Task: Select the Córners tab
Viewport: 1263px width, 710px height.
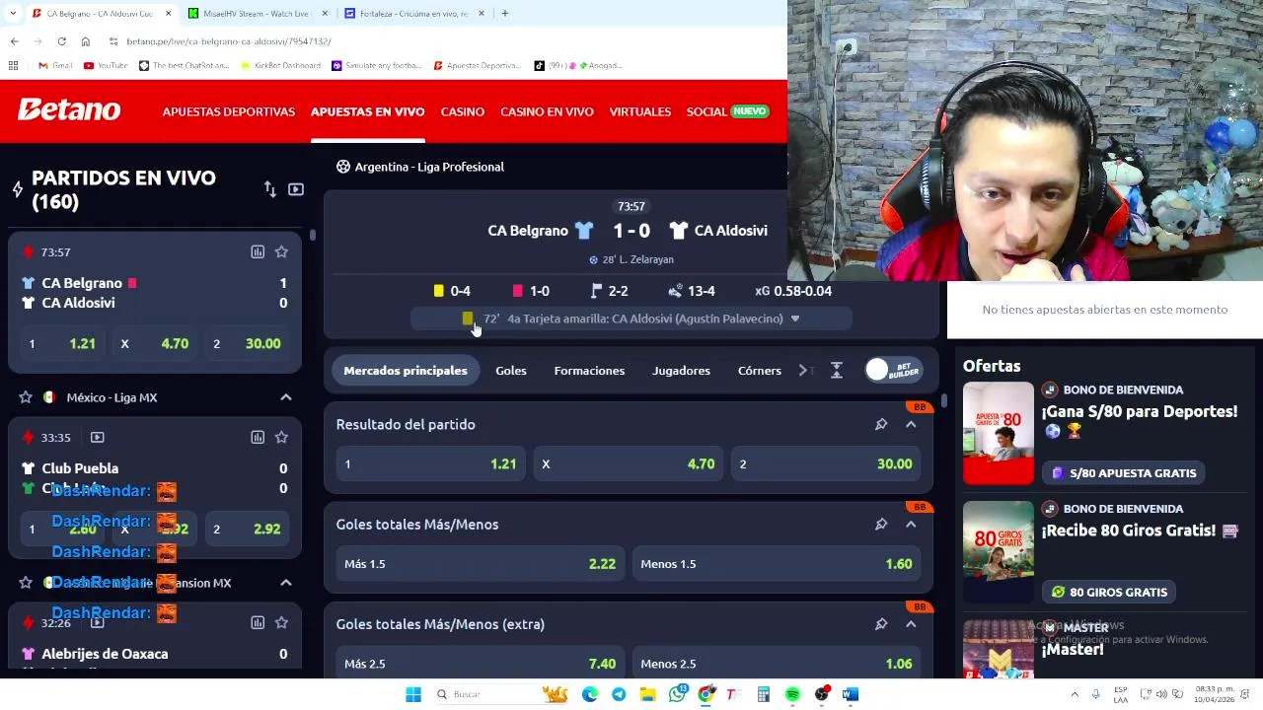Action: [x=760, y=371]
